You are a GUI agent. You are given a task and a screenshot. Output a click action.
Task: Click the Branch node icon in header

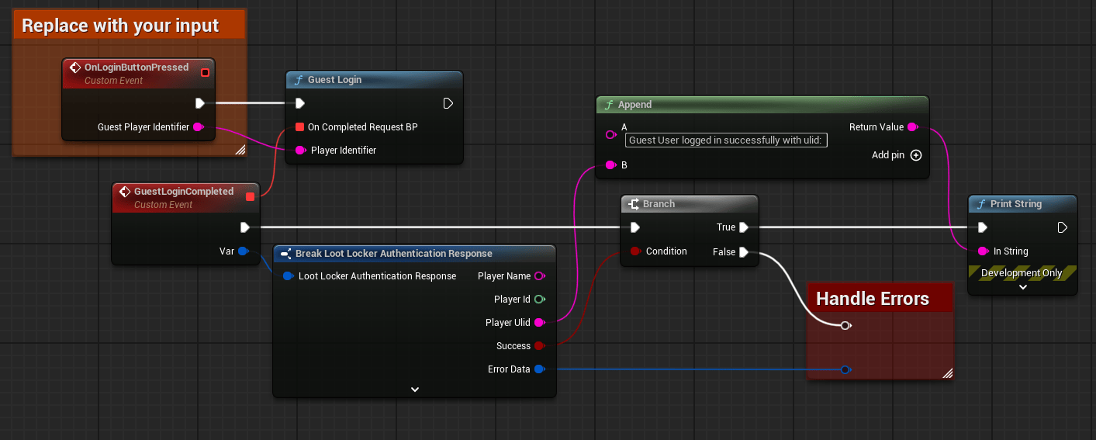point(633,204)
